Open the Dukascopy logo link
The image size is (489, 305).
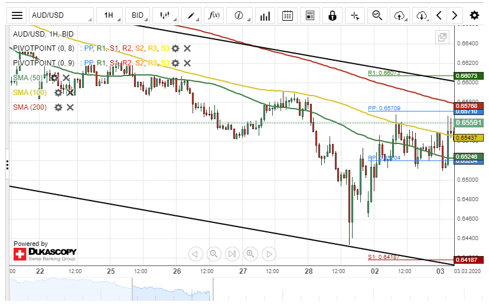coord(45,254)
